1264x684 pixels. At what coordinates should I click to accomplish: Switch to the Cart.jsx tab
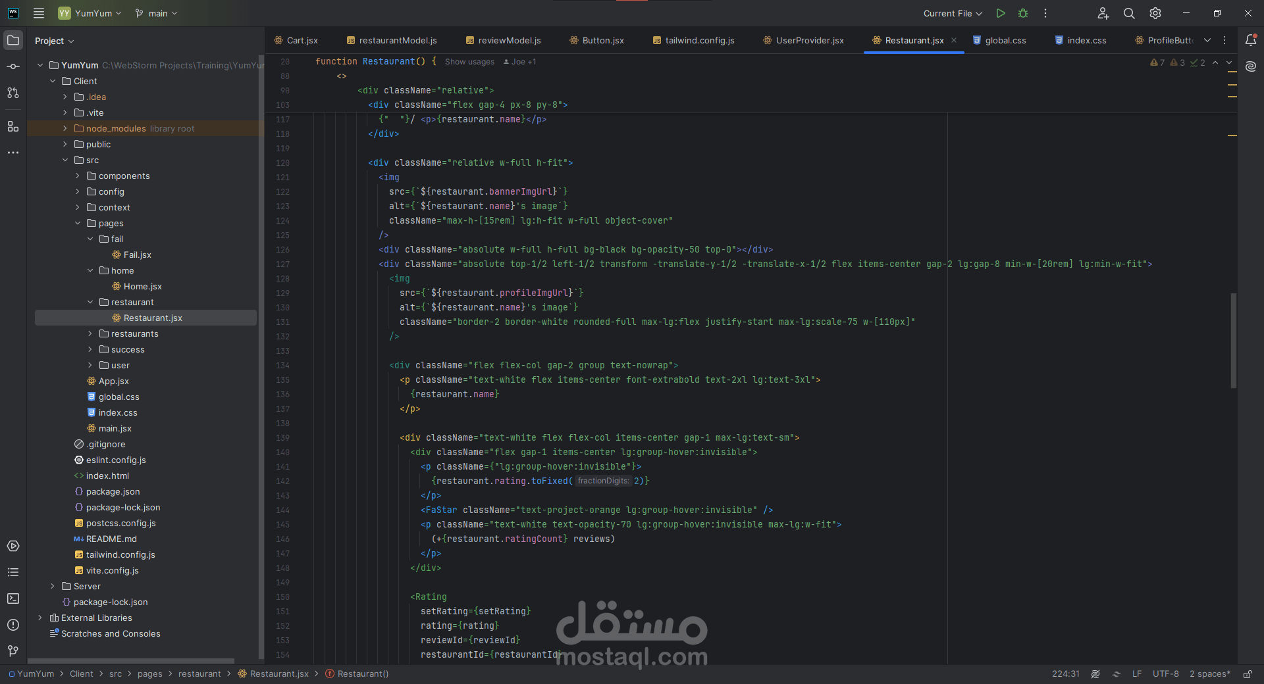pos(296,40)
